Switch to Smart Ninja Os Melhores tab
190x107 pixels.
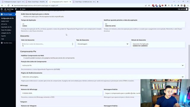83,2
